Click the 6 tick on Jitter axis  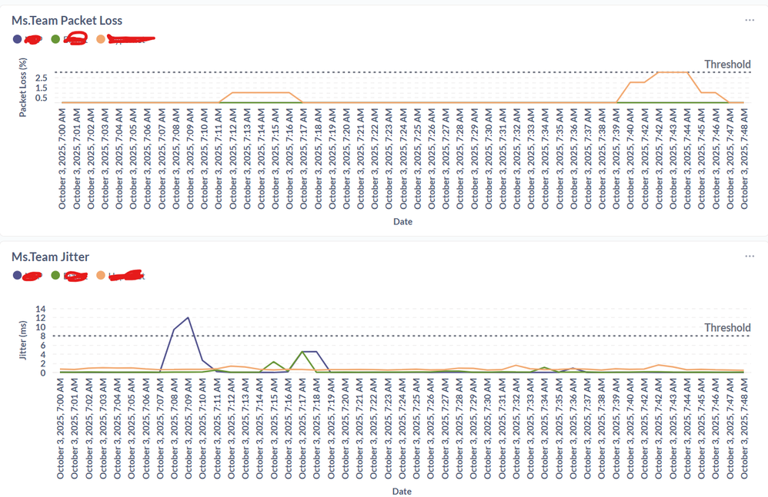click(x=43, y=346)
